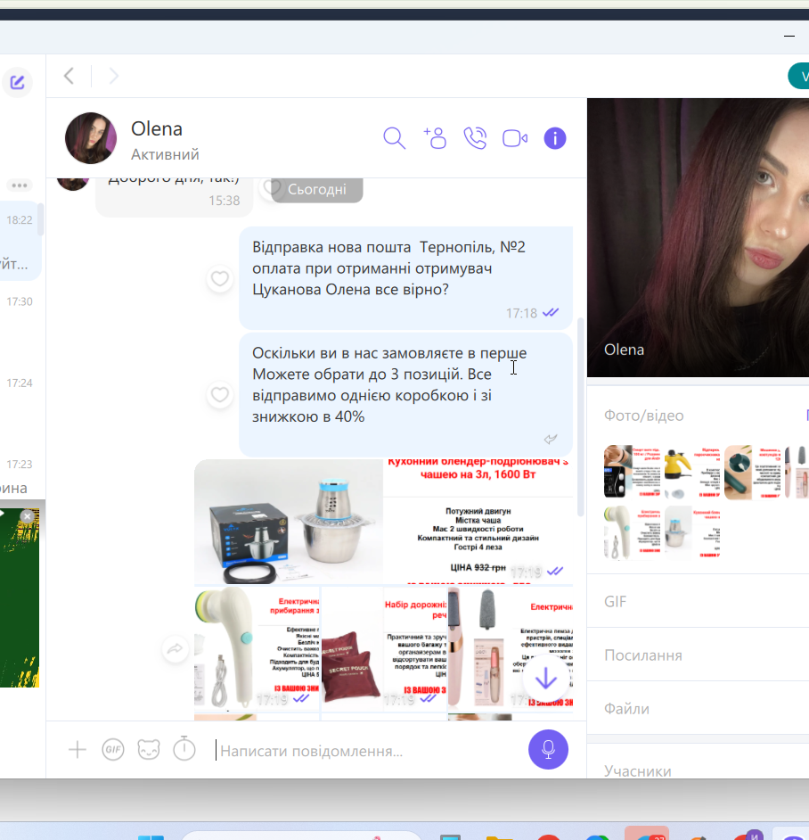
Task: Record a voice message
Action: [548, 749]
